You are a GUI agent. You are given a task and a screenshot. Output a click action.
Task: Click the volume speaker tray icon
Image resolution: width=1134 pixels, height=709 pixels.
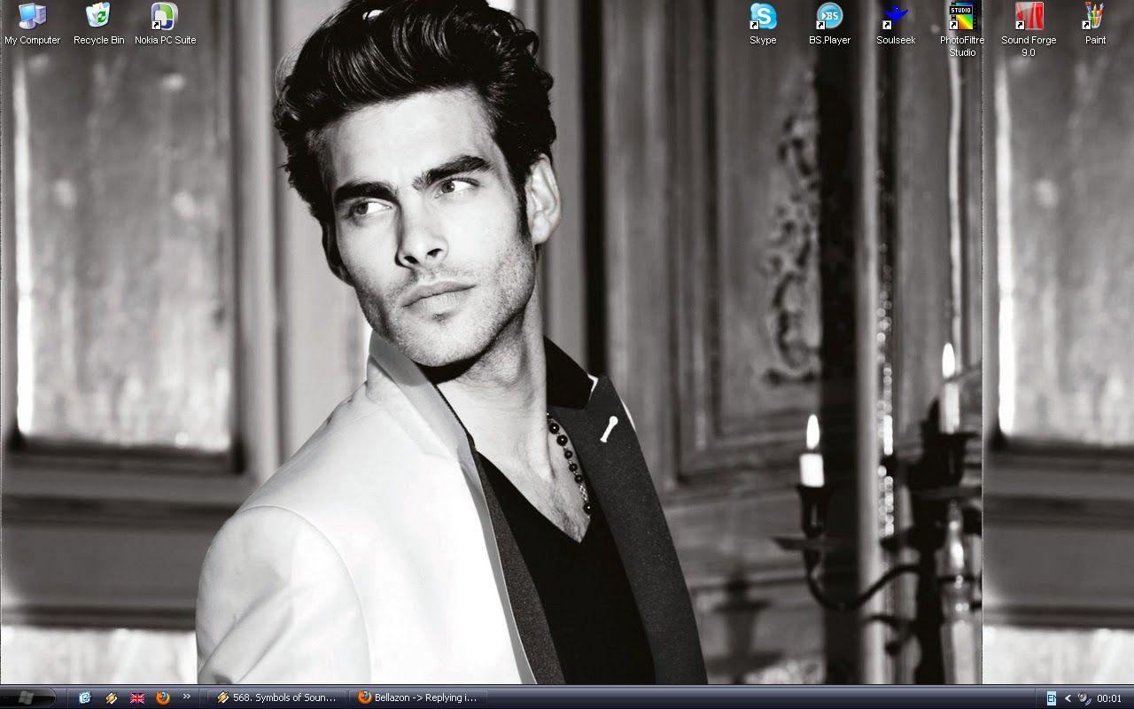pyautogui.click(x=1084, y=697)
